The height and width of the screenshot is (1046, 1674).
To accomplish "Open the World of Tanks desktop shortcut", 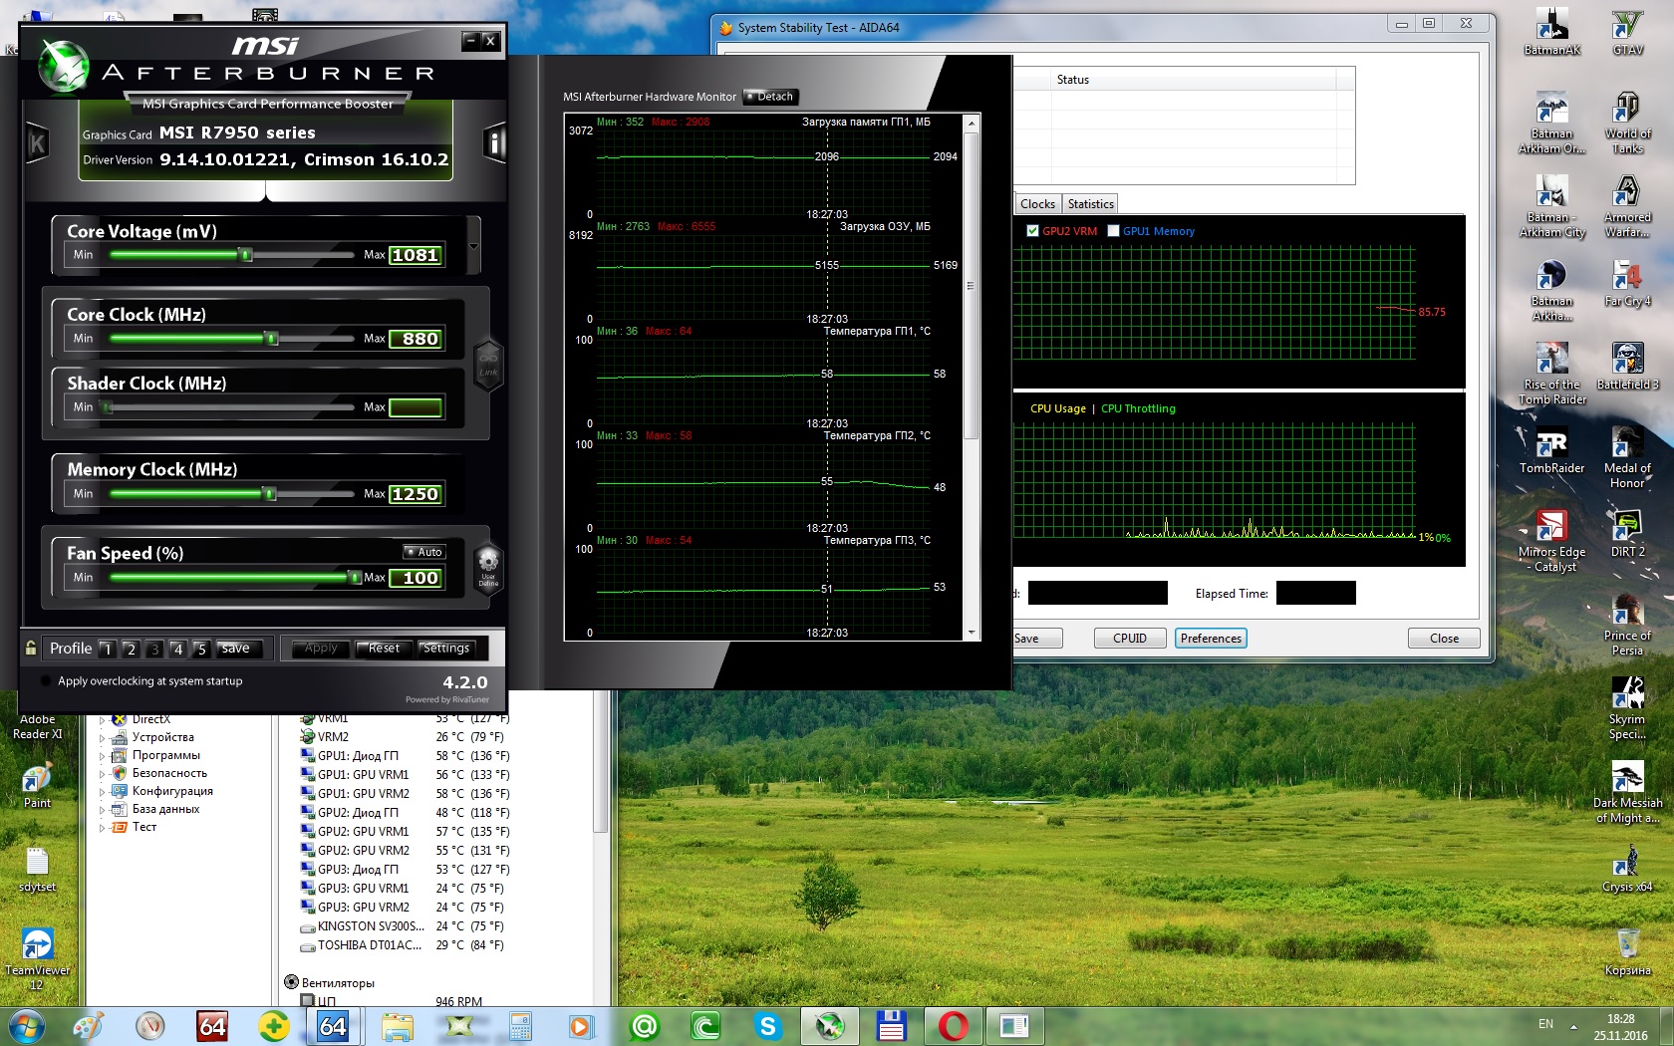I will pos(1627,124).
